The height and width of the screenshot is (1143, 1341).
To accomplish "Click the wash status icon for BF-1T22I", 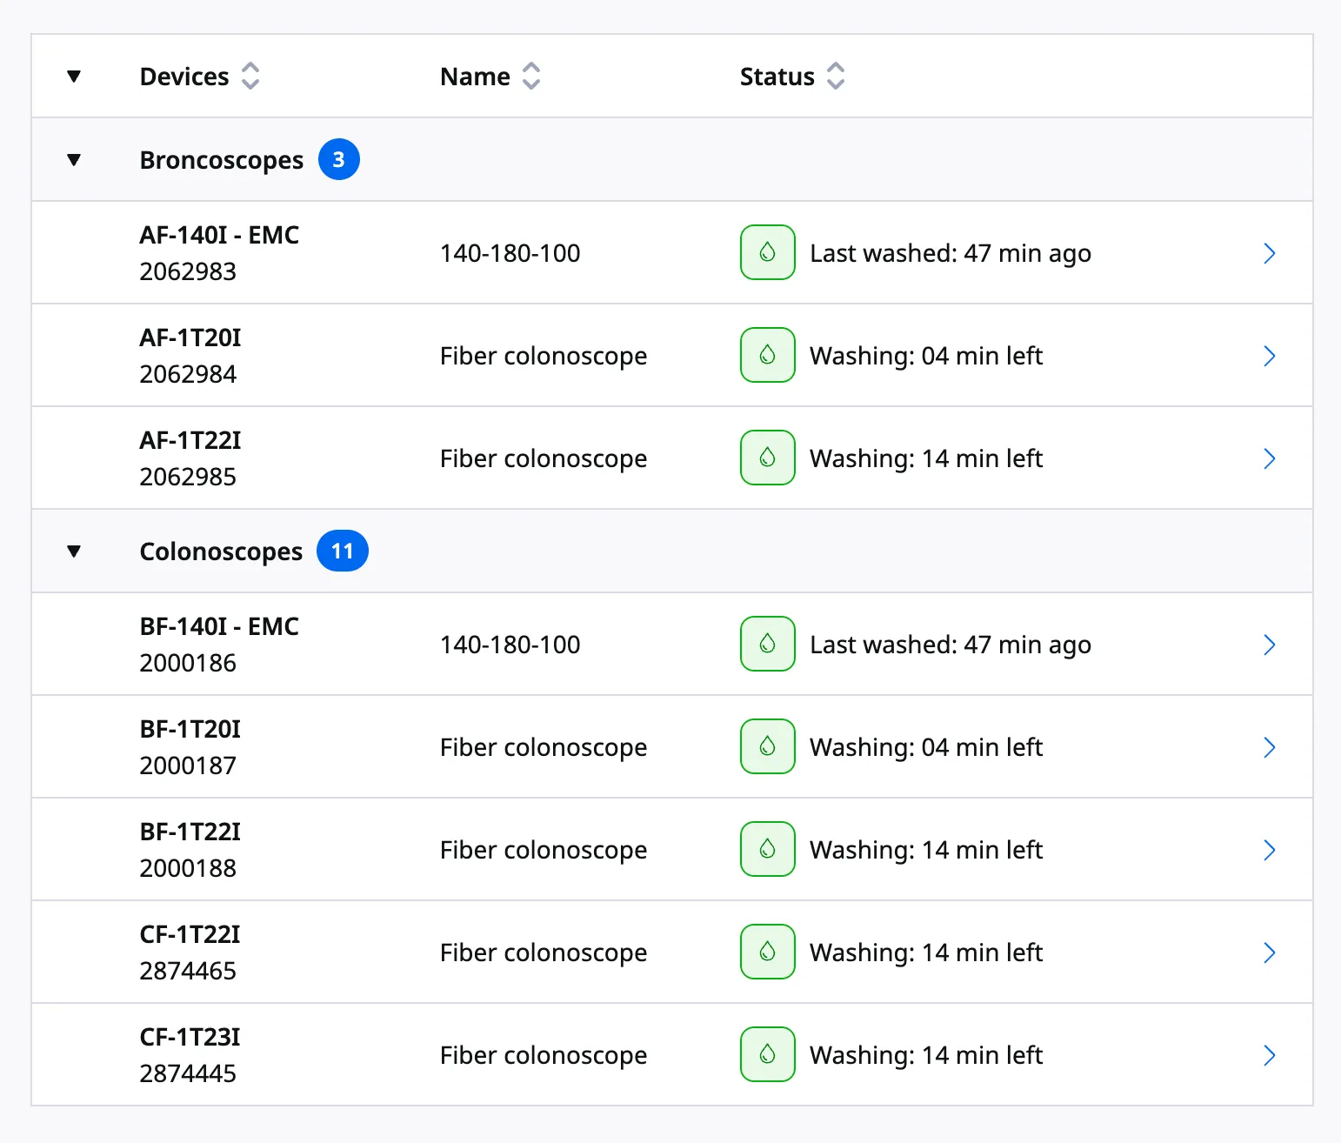I will 767,849.
